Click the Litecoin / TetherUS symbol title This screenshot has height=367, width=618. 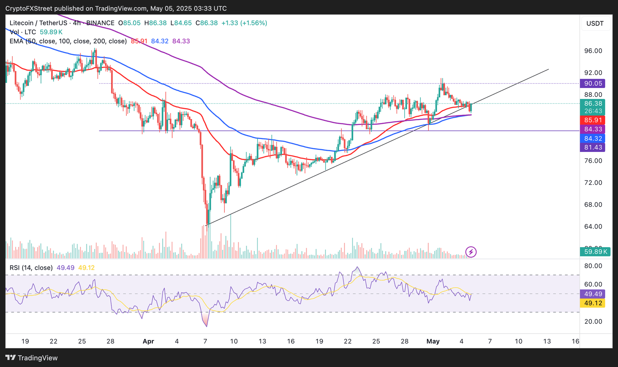point(38,23)
